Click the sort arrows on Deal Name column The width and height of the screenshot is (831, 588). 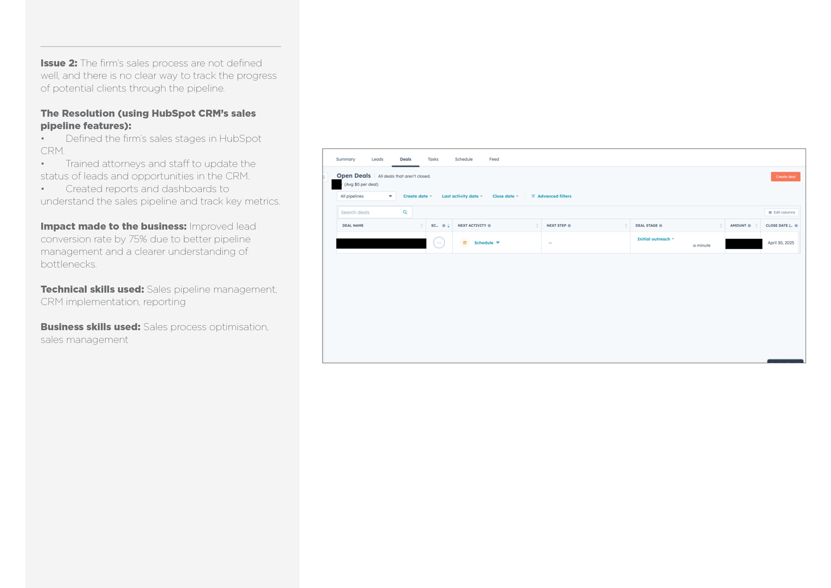422,226
